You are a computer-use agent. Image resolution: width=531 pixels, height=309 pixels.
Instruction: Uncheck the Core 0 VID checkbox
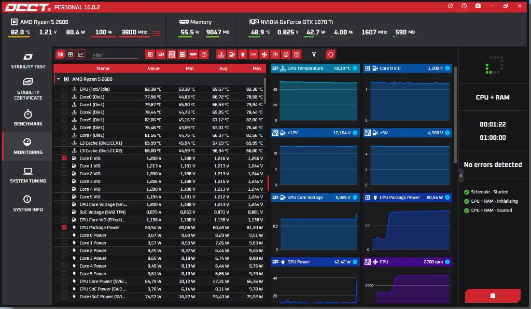coord(64,158)
